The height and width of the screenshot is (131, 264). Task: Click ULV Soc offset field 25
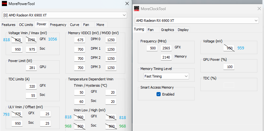coord(46,123)
